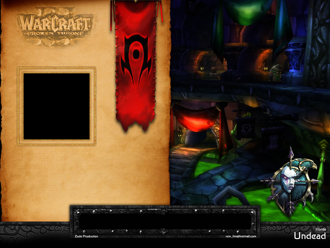Image resolution: width=330 pixels, height=248 pixels.
Task: Click the Zade Production credit text
Action: point(86,236)
